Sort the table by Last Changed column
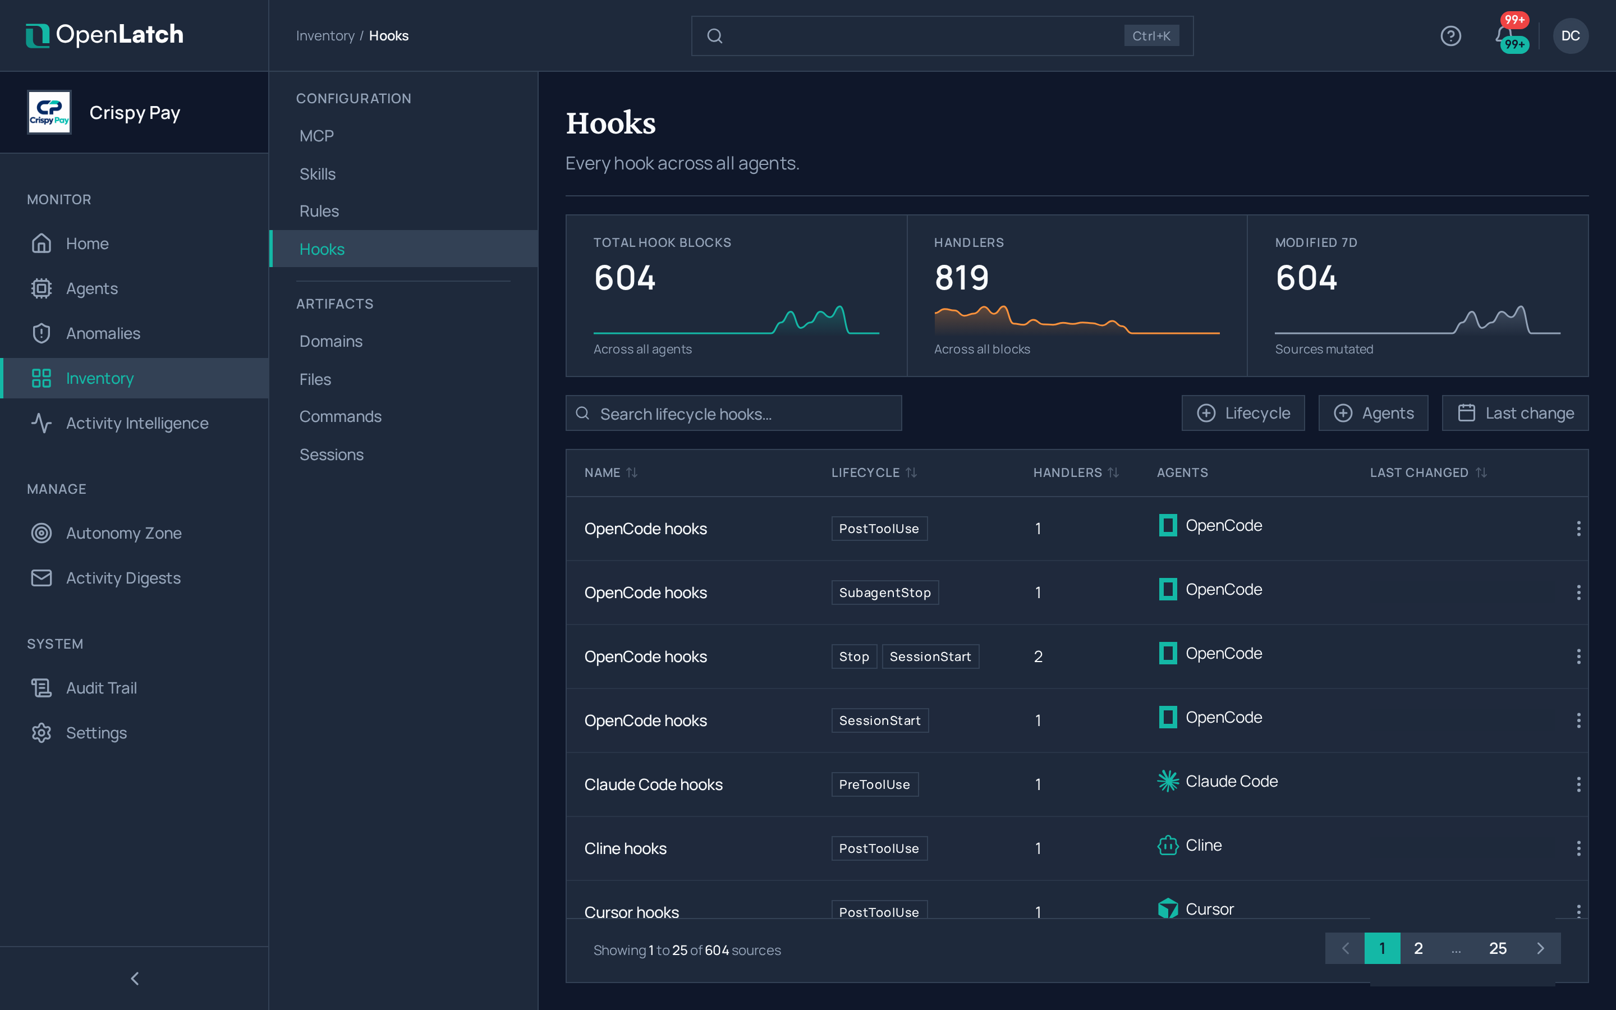The image size is (1616, 1010). [x=1429, y=472]
